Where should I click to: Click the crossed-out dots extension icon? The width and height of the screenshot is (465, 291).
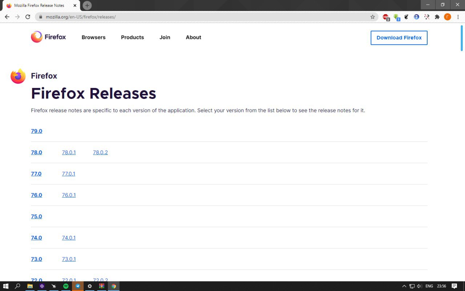[427, 17]
